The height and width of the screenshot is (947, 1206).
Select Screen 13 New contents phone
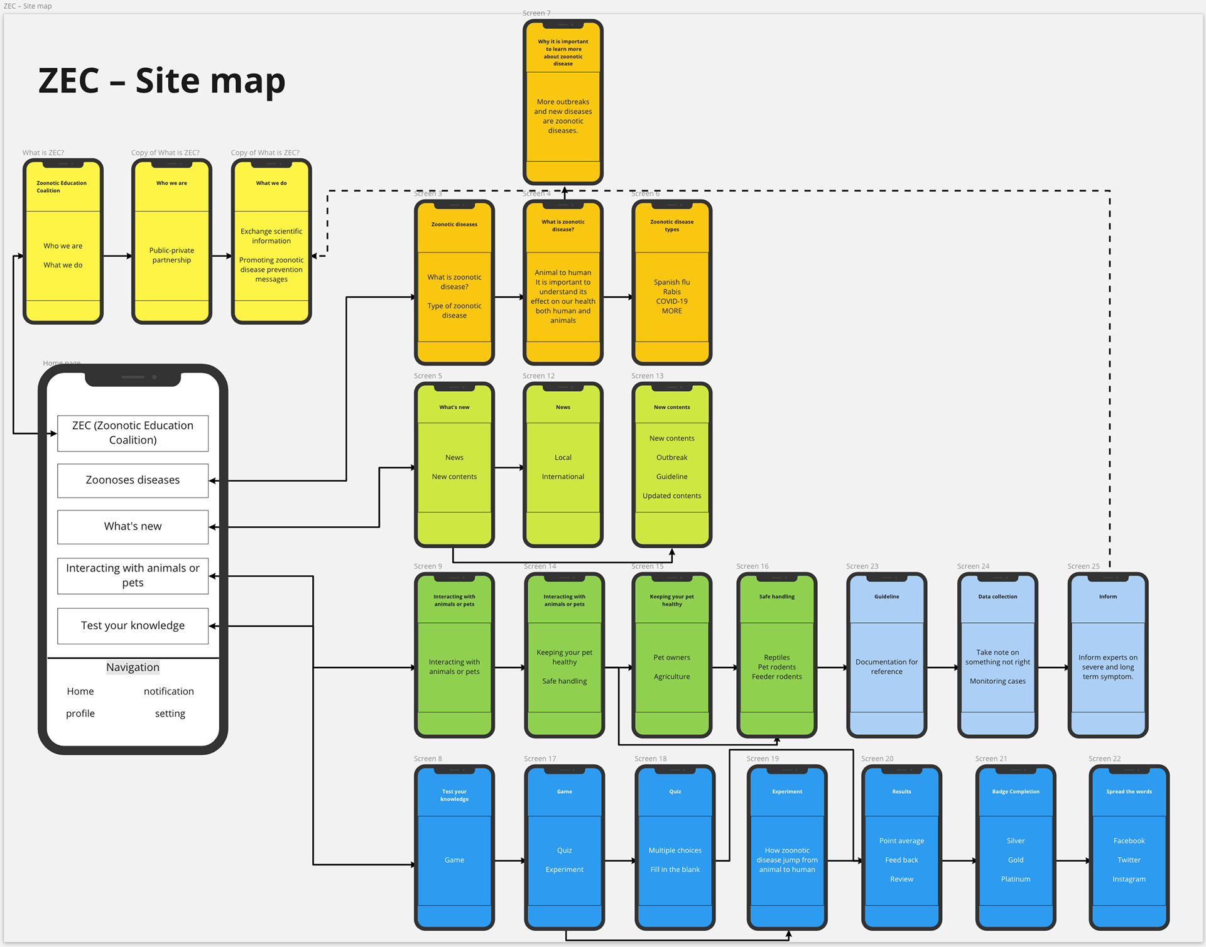pos(672,465)
